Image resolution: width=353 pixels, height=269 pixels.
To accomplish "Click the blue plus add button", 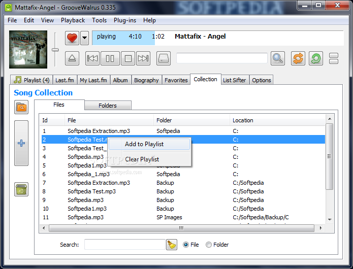I will [x=21, y=143].
